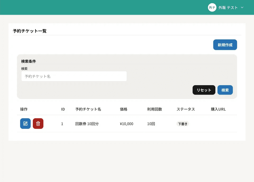Delete the 回数券 10回分 ticket
254x182 pixels.
(x=38, y=124)
